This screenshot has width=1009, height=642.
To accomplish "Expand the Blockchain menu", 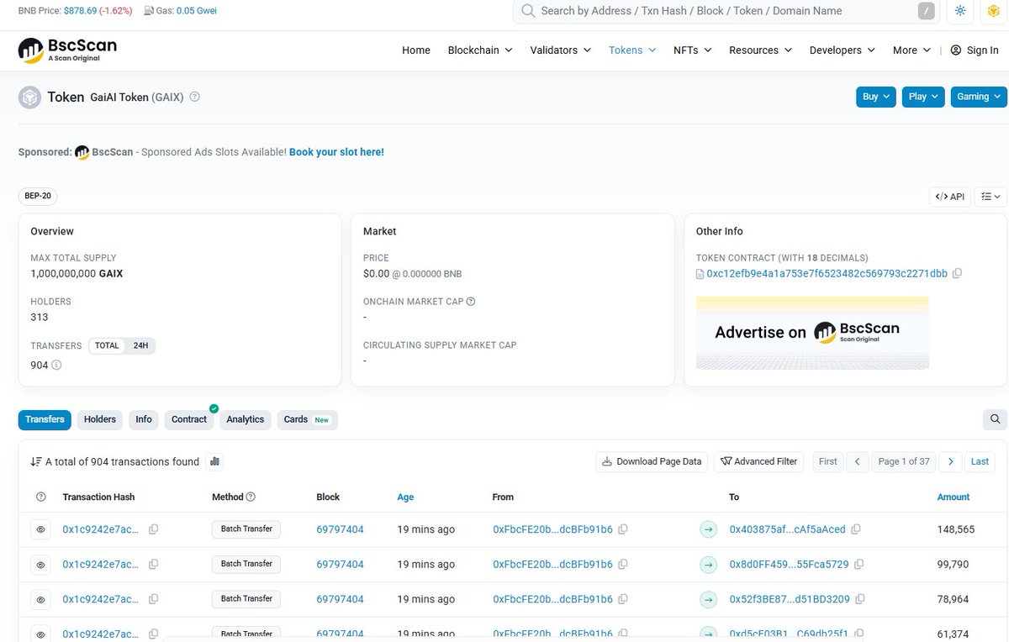I will [479, 50].
